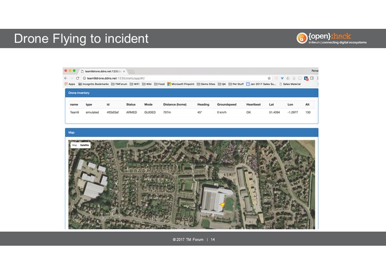Open a new tab button
The height and width of the screenshot is (274, 386).
[x=131, y=72]
